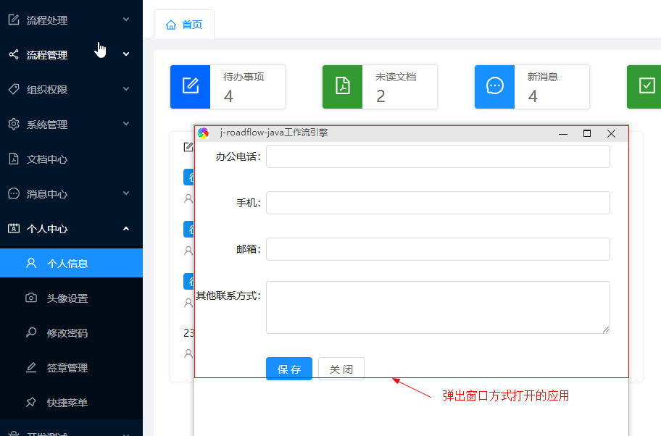Click the home icon in 首页 tab
The image size is (661, 436).
point(171,25)
